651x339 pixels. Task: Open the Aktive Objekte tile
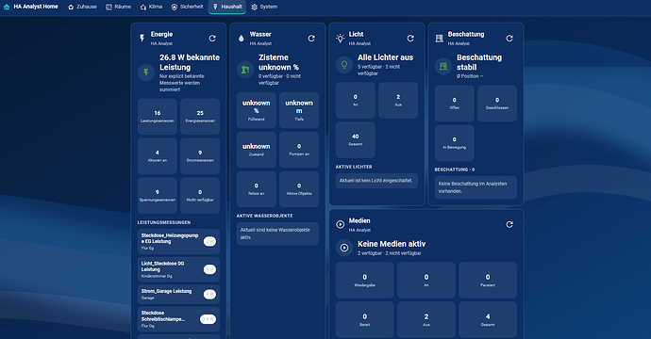[299, 189]
